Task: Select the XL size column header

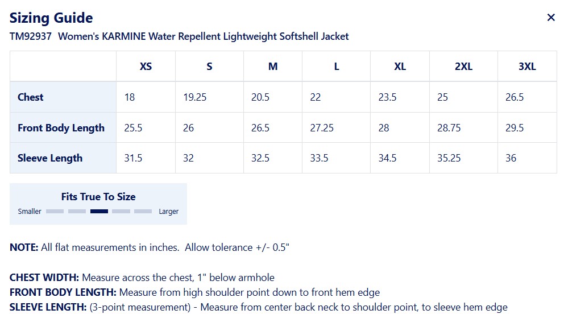Action: point(400,67)
